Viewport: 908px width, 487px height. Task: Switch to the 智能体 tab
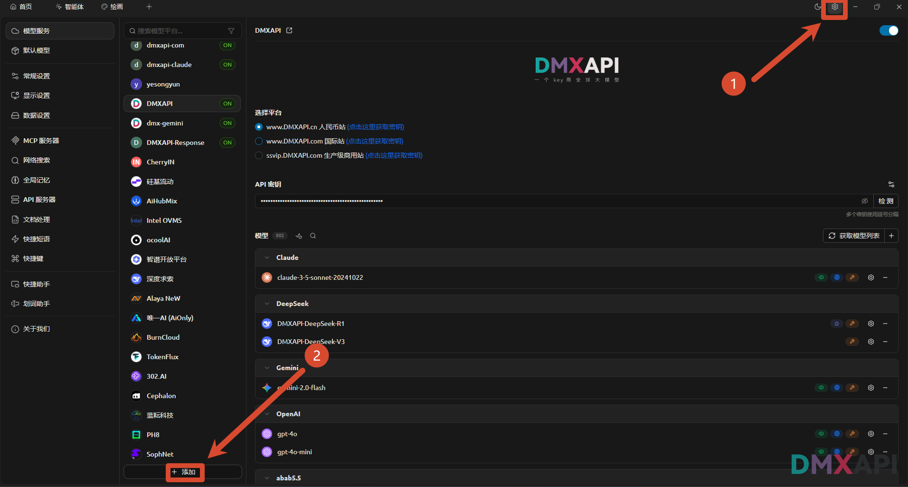click(69, 7)
